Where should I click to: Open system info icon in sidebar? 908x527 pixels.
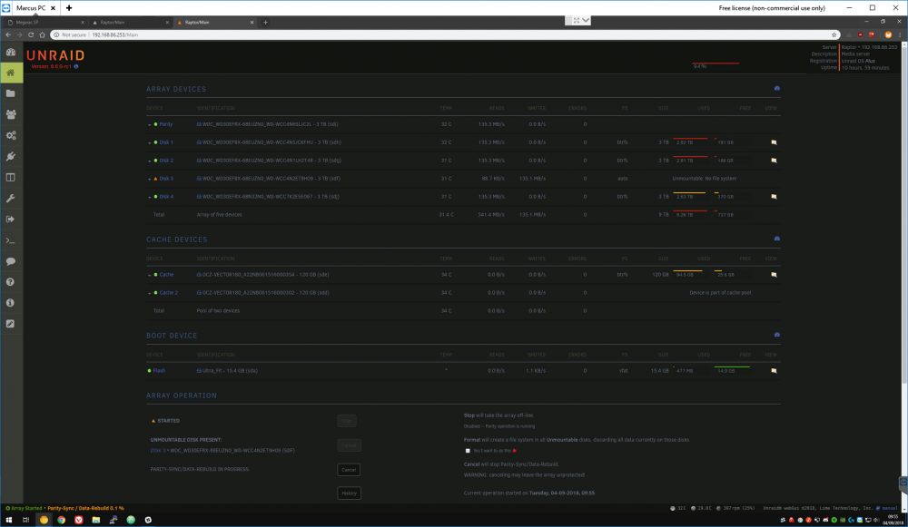[x=11, y=303]
